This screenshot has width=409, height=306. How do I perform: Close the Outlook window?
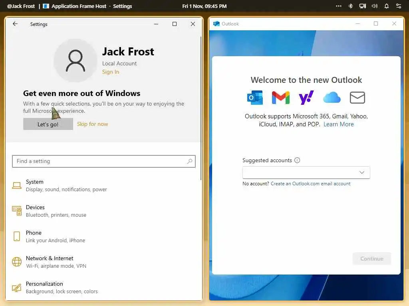coord(394,24)
